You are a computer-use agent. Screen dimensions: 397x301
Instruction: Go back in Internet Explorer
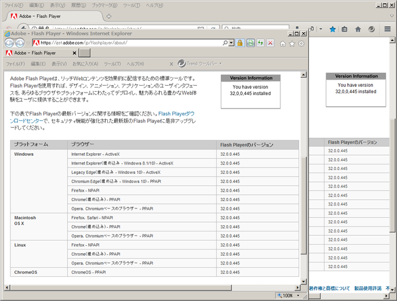click(9, 43)
